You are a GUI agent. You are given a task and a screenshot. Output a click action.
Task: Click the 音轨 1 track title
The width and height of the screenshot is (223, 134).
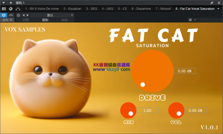pos(20,3)
